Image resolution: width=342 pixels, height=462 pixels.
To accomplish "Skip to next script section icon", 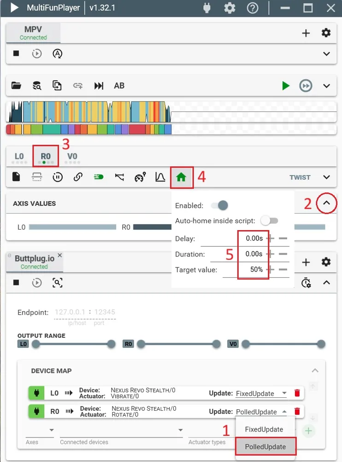I will pyautogui.click(x=99, y=86).
